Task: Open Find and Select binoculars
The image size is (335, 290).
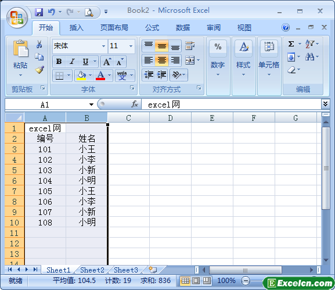Action: (x=309, y=57)
